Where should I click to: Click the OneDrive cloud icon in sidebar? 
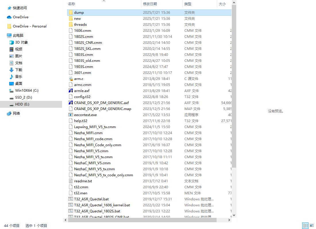tap(9, 17)
